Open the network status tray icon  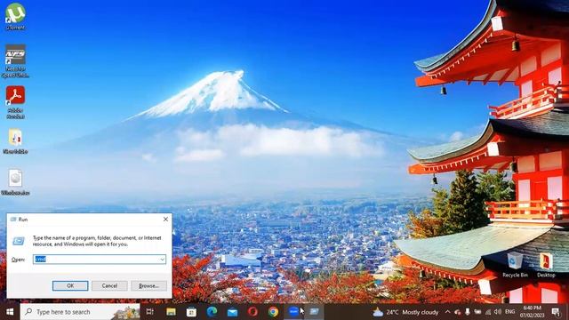488,312
